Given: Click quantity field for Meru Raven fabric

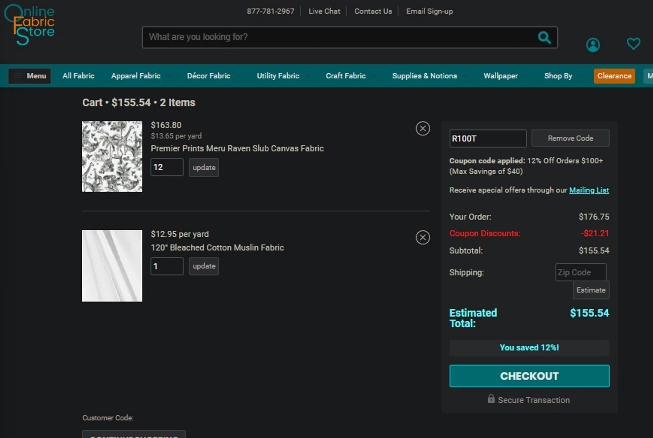Looking at the screenshot, I should point(167,167).
